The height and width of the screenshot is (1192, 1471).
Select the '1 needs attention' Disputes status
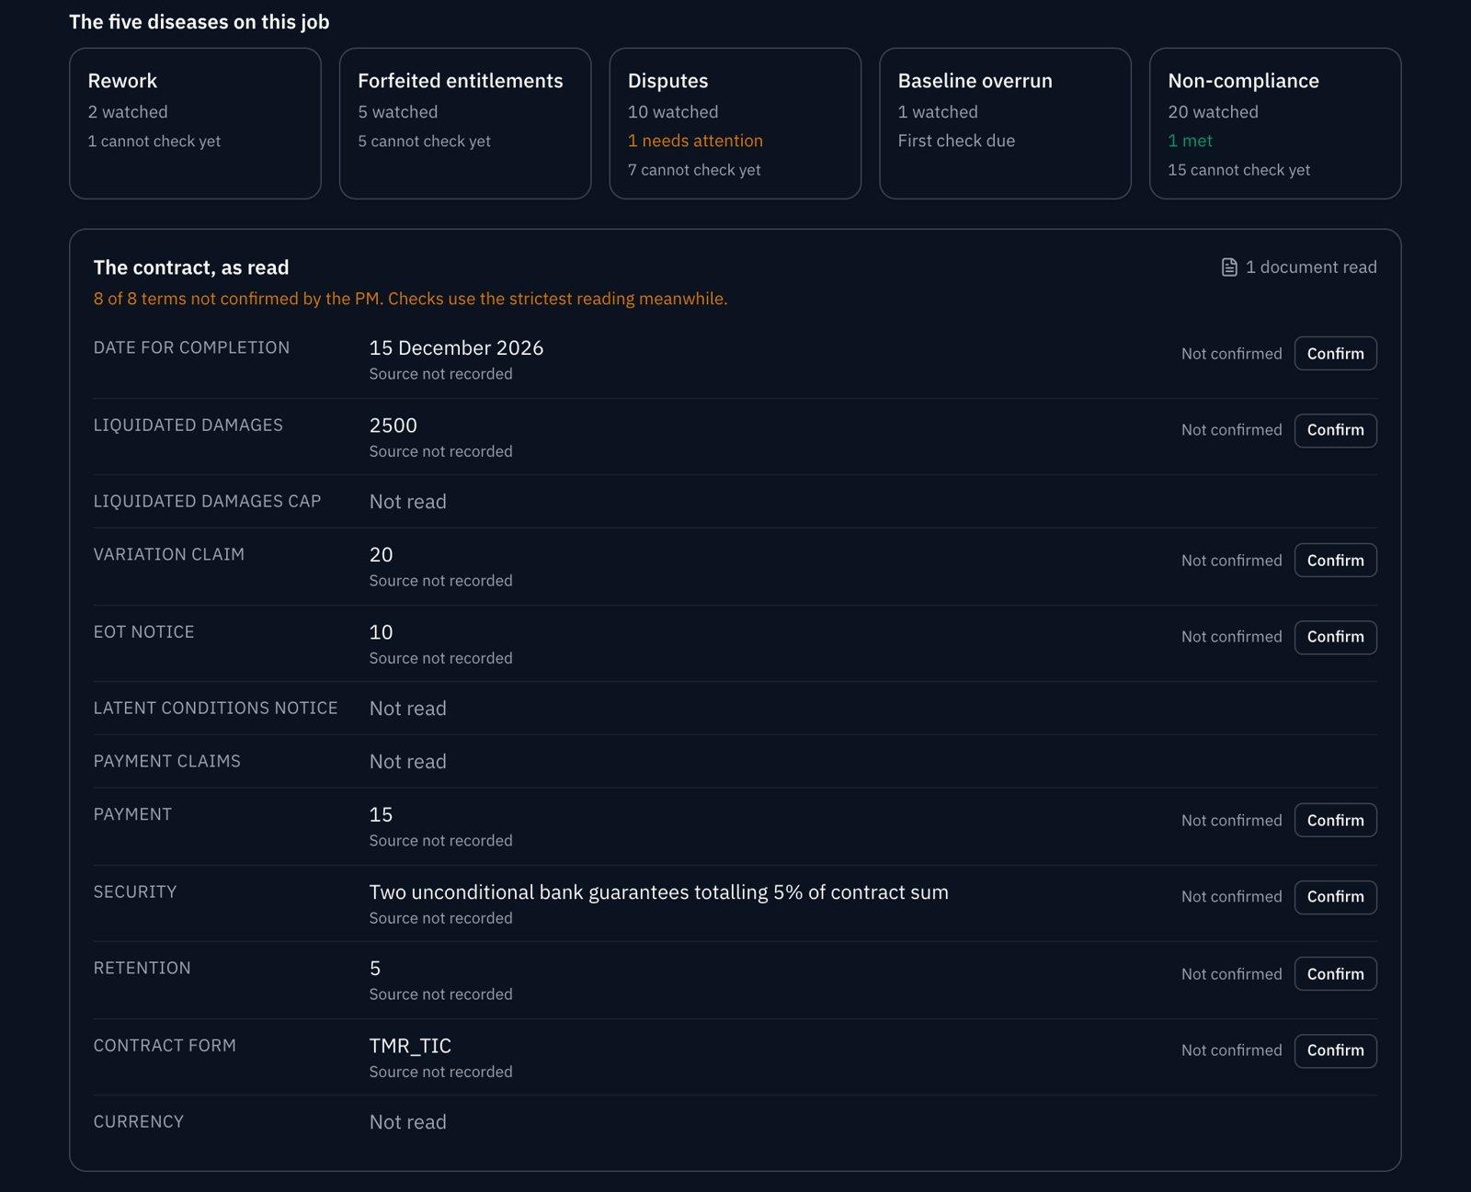(695, 141)
